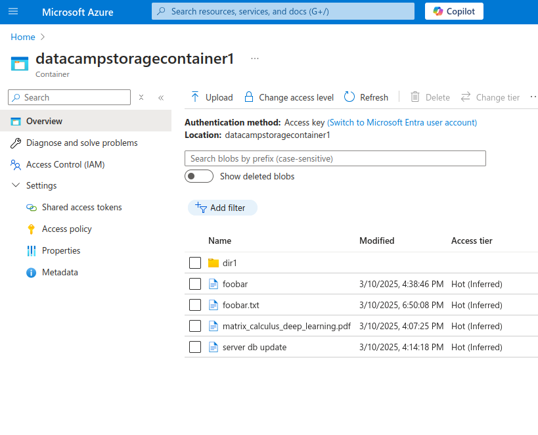This screenshot has width=538, height=435.
Task: Click the Change tier toolbar button
Action: [490, 97]
